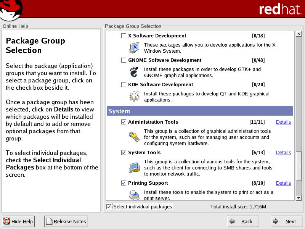Click the redhat wordmark in header
The height and width of the screenshot is (229, 305).
(280, 9)
